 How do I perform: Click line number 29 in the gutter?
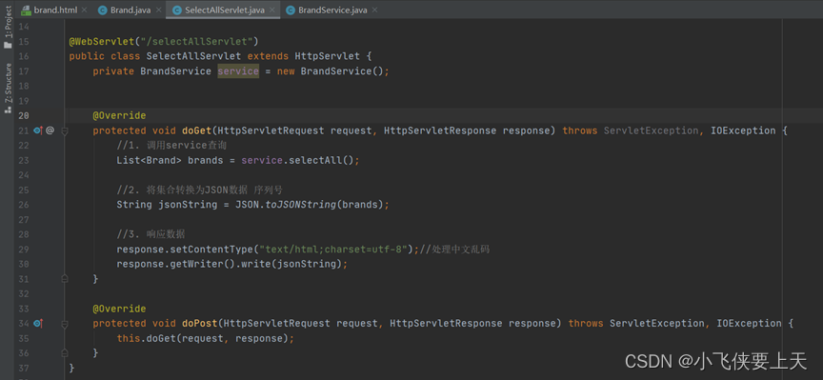tap(24, 250)
